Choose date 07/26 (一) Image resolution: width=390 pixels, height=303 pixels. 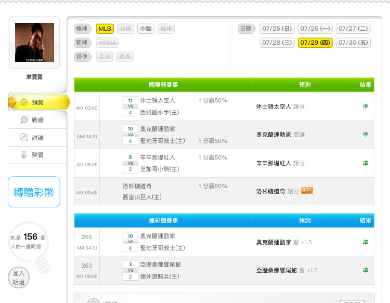coord(315,29)
